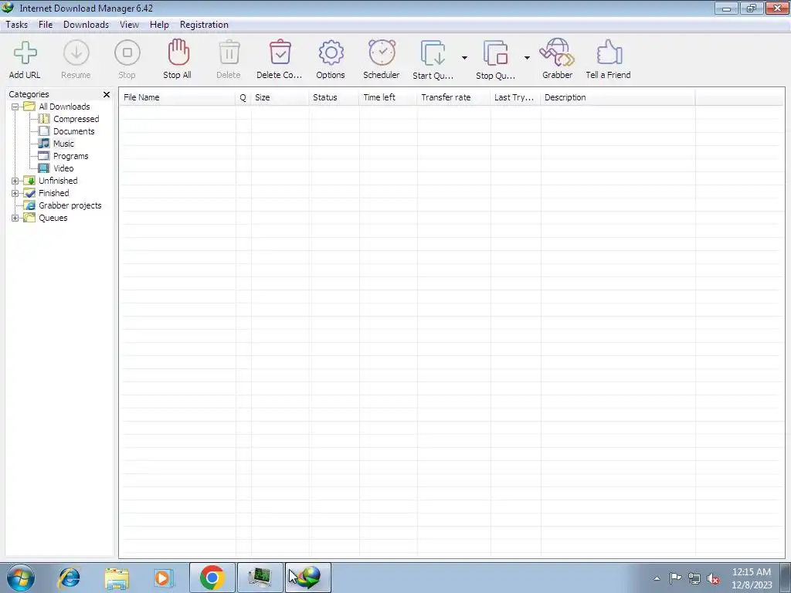
Task: Open Options gear icon
Action: click(x=331, y=53)
